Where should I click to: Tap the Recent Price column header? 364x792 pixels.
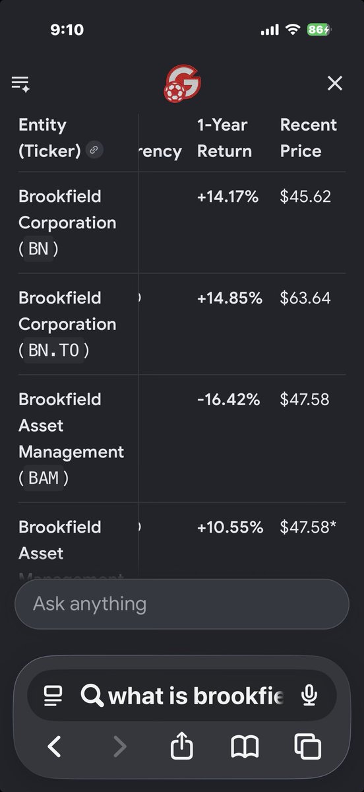tap(309, 138)
